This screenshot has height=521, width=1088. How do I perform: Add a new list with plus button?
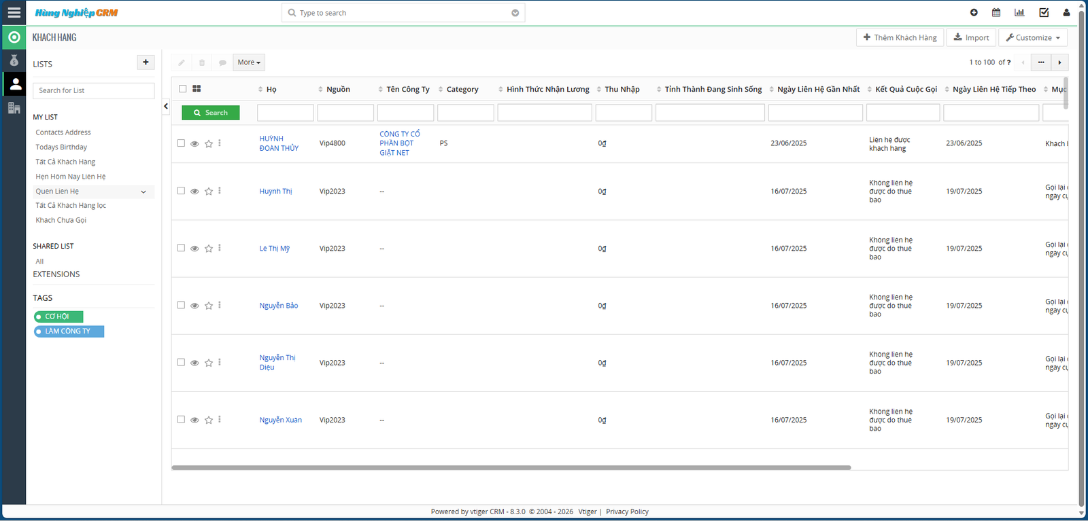point(146,62)
